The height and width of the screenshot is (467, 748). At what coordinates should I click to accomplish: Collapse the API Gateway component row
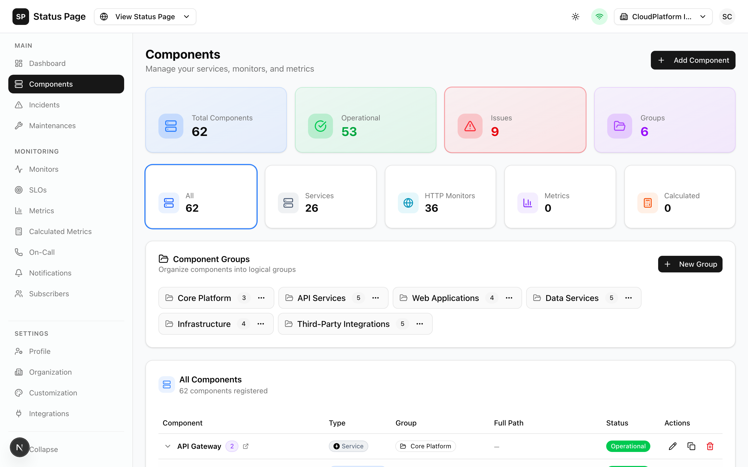pyautogui.click(x=168, y=446)
